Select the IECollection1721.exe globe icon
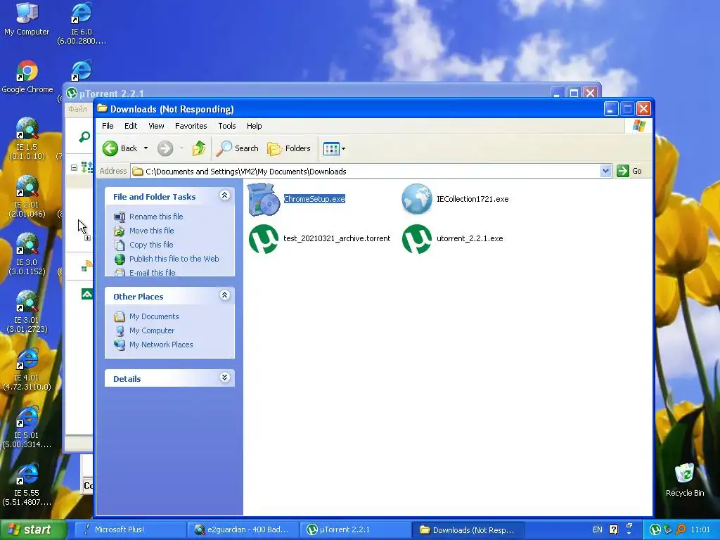 [x=416, y=199]
